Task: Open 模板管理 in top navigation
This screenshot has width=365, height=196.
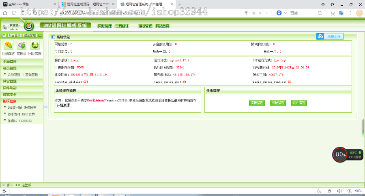Action: 145,26
